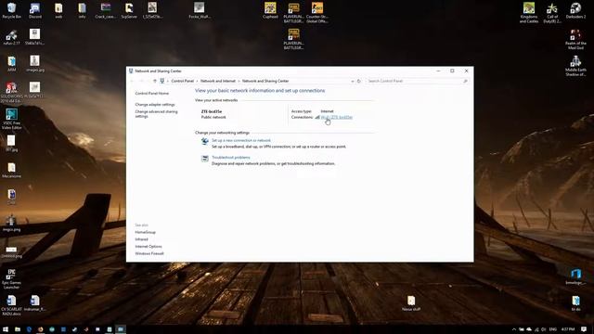Click Troubleshoot problems link

pyautogui.click(x=231, y=158)
